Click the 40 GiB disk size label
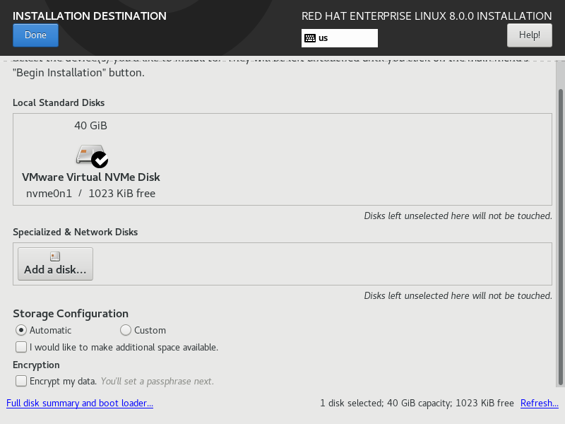Image resolution: width=565 pixels, height=424 pixels. point(90,126)
